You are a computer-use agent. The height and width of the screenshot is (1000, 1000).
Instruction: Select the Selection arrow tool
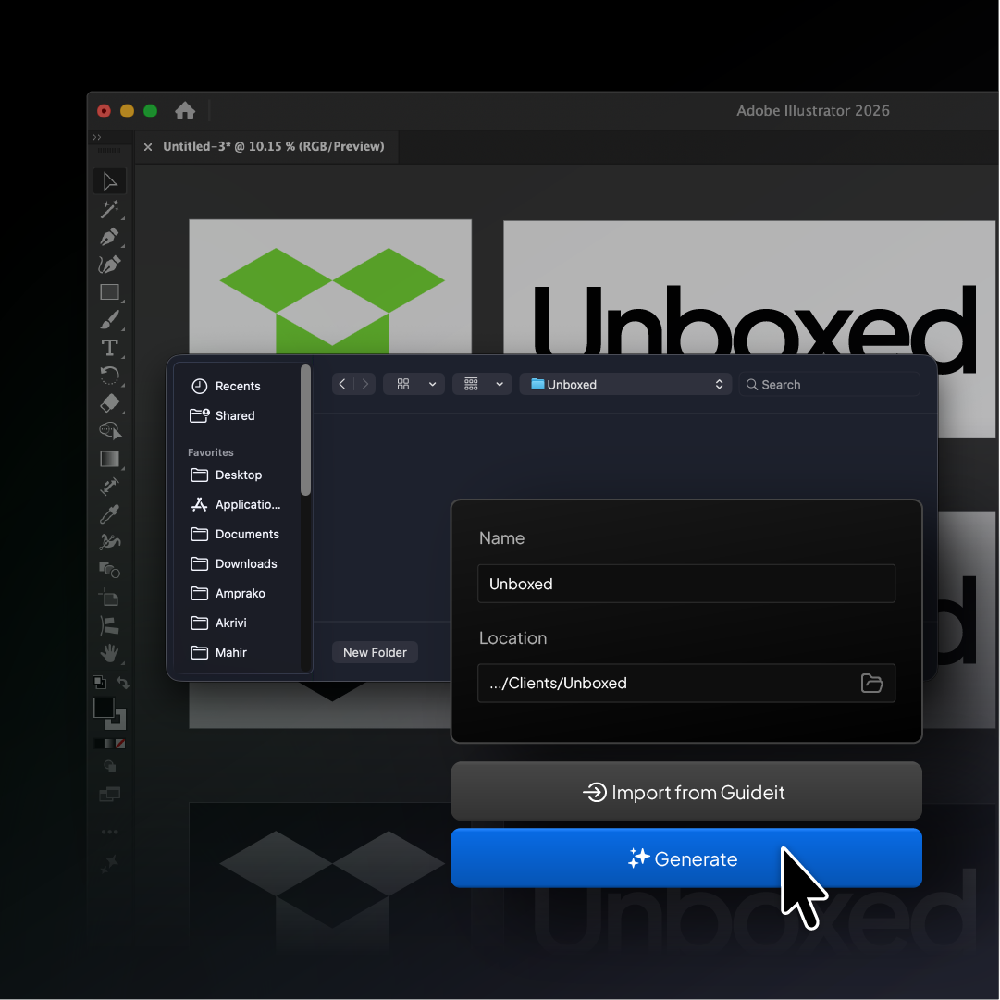point(110,181)
